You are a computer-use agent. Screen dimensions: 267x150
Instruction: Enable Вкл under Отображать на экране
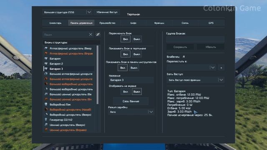tap(126, 92)
